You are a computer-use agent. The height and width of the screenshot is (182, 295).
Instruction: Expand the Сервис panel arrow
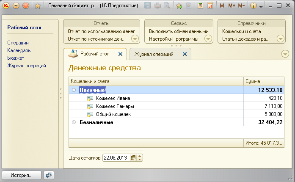tap(208, 39)
